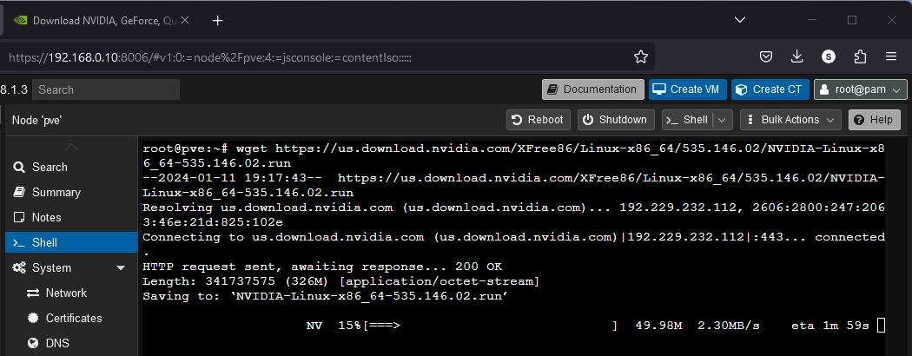Click the '2.30MB/s' download speed
This screenshot has height=356, width=912.
[x=728, y=326]
